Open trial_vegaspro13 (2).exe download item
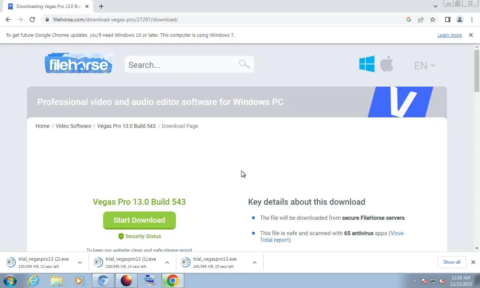Screen dimensions: 480x288 pos(39,262)
